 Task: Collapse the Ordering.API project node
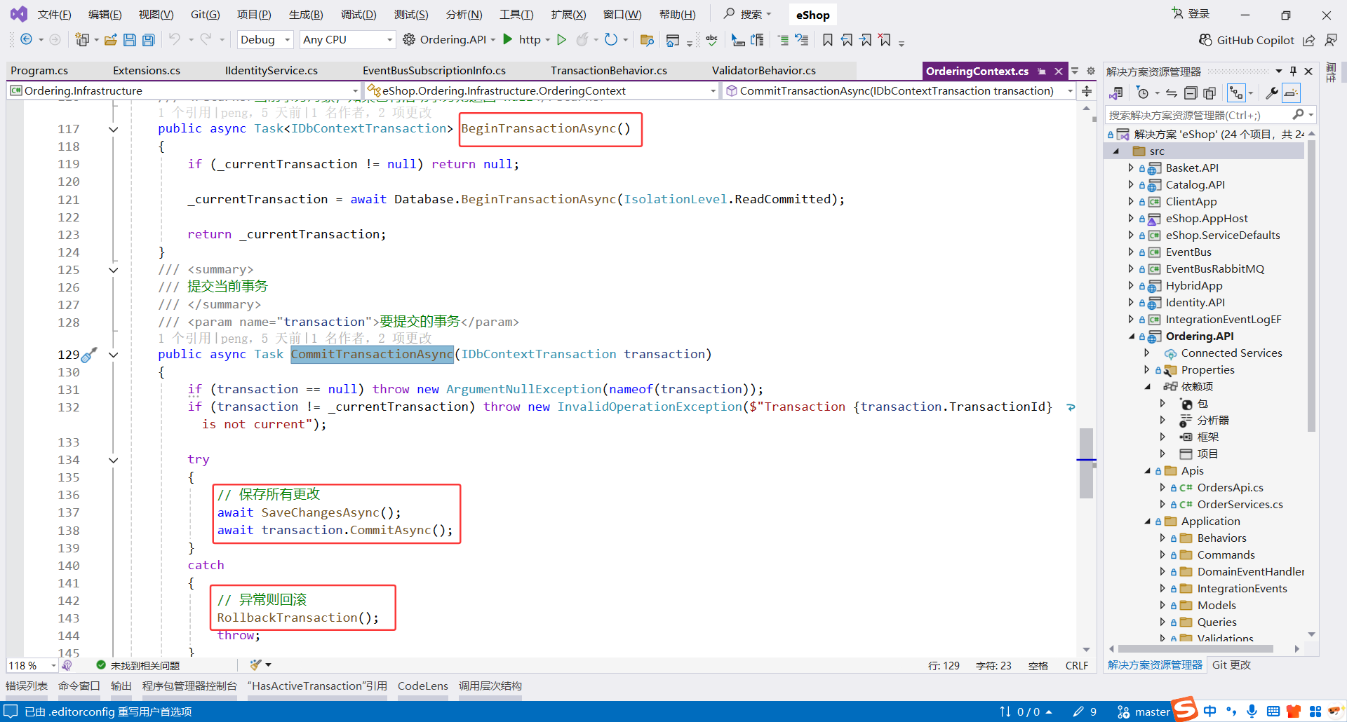[1131, 336]
